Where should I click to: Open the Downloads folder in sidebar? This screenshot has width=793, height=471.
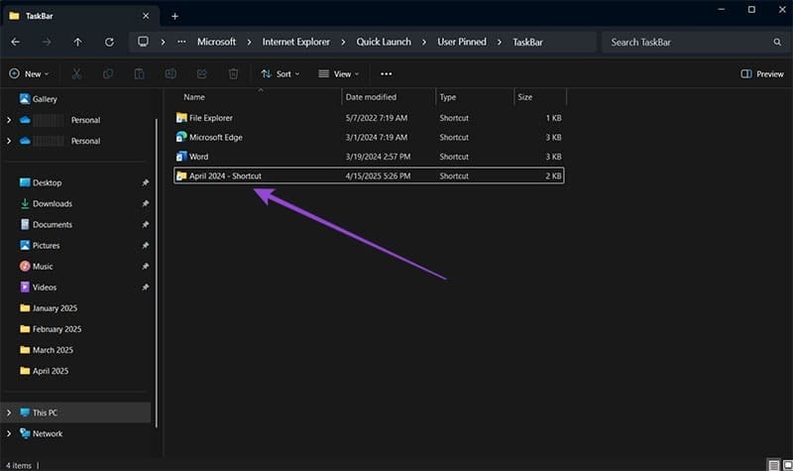(x=52, y=203)
